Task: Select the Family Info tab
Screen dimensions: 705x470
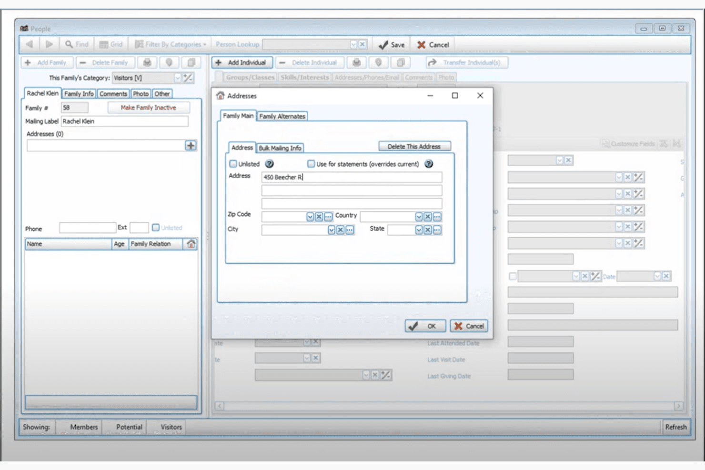Action: tap(79, 94)
